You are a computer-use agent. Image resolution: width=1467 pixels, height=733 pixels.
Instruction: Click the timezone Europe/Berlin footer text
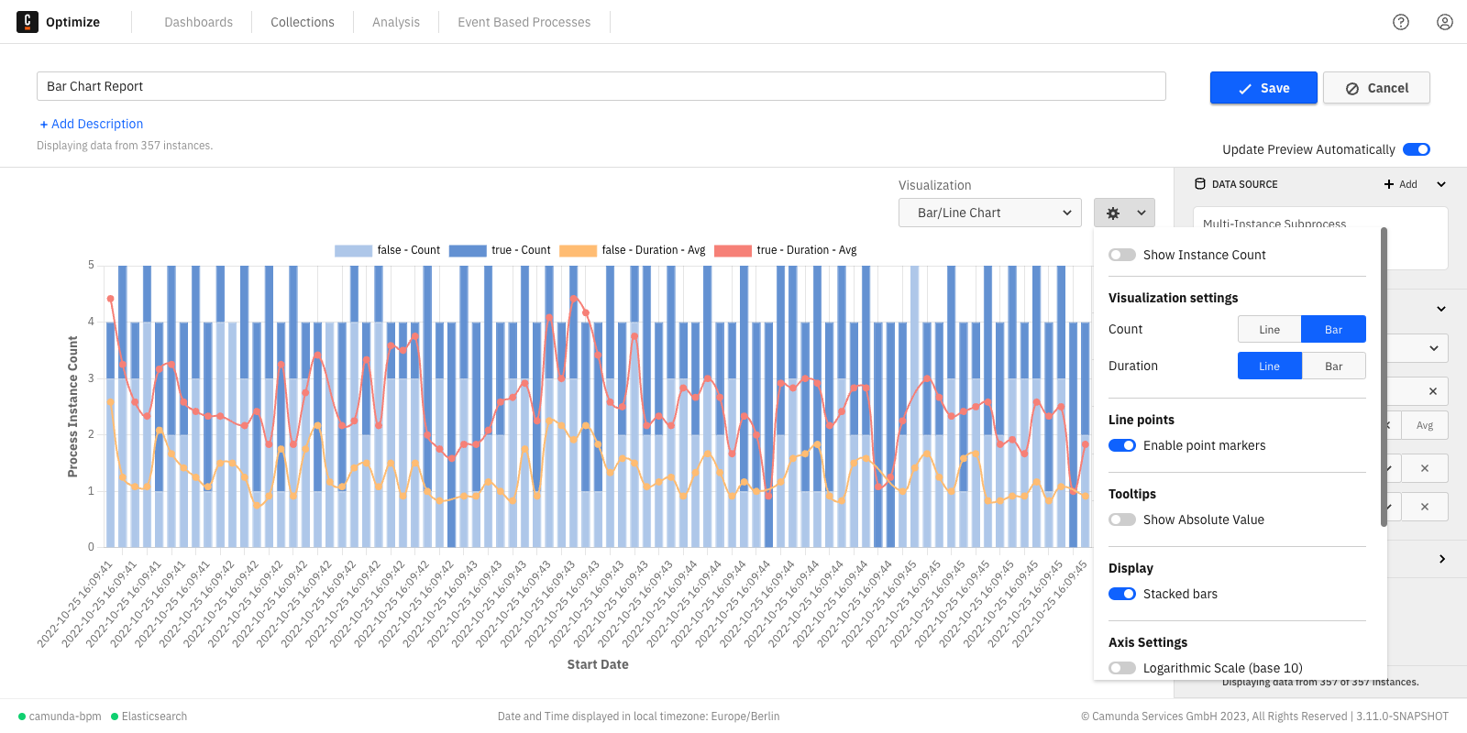coord(639,717)
